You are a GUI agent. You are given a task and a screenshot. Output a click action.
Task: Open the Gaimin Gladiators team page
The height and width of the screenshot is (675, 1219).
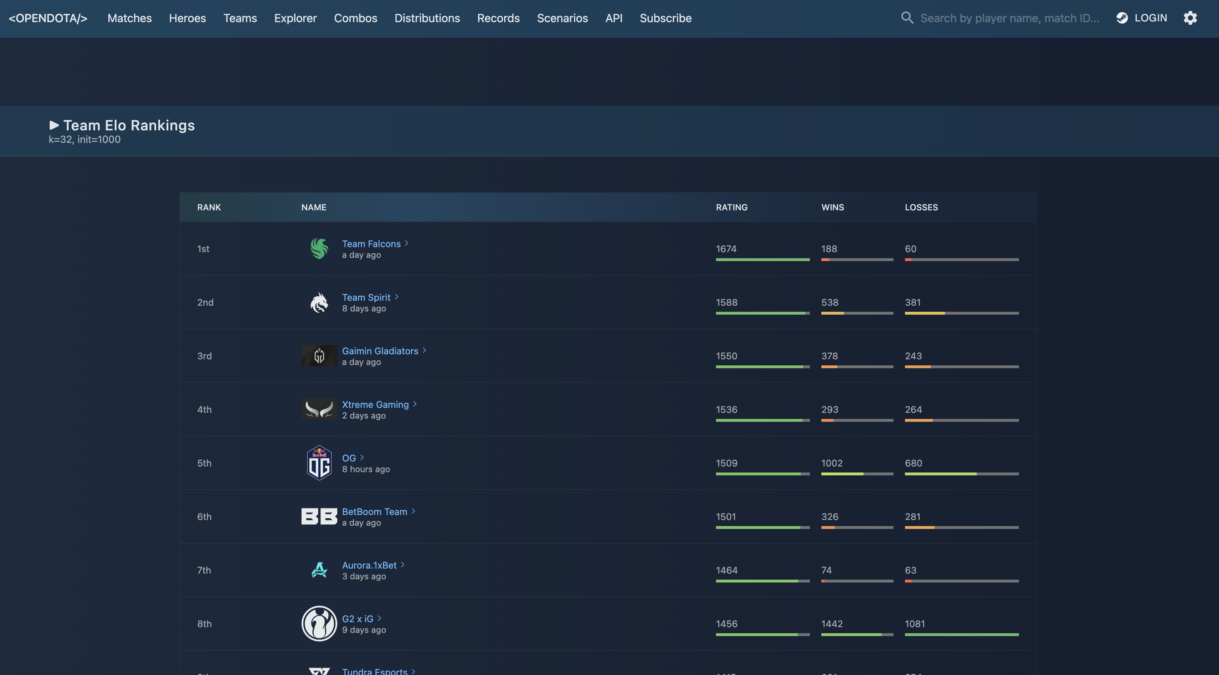380,351
